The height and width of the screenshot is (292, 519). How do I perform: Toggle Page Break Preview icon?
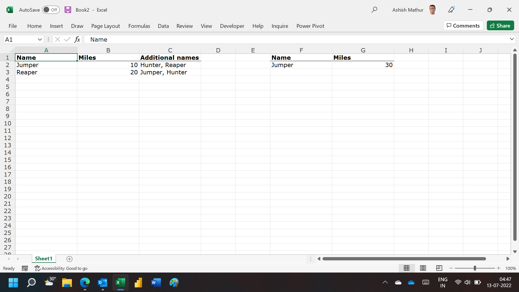[x=439, y=268]
